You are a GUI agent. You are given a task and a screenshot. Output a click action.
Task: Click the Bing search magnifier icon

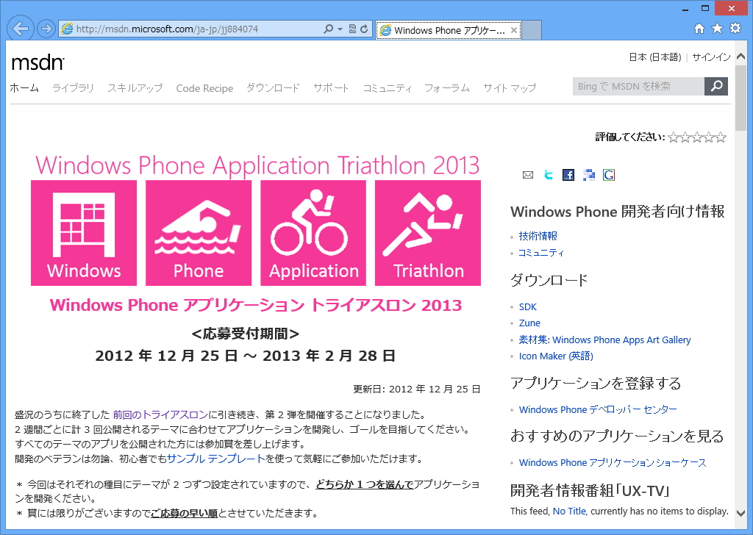(715, 86)
